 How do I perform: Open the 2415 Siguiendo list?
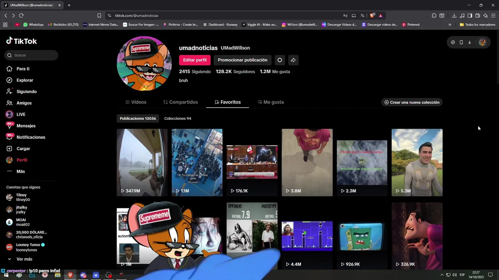point(195,72)
